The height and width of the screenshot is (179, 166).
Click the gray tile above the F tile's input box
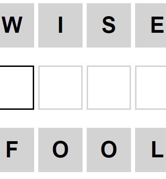pyautogui.click(x=17, y=25)
